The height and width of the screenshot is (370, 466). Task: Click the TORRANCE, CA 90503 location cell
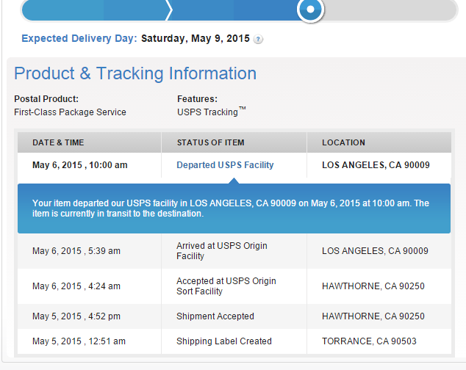click(x=370, y=341)
